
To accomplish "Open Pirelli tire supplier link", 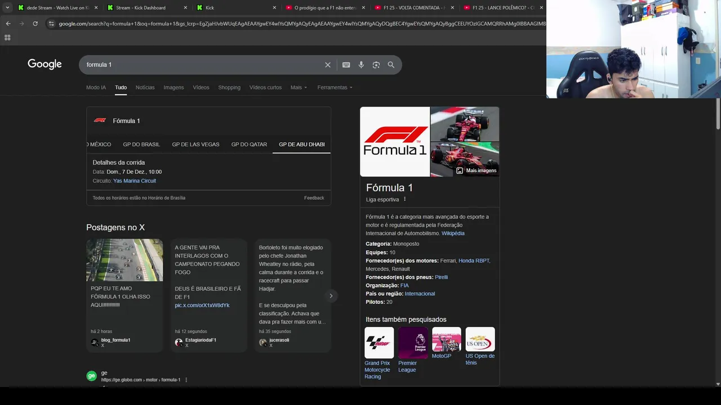I will 441,277.
